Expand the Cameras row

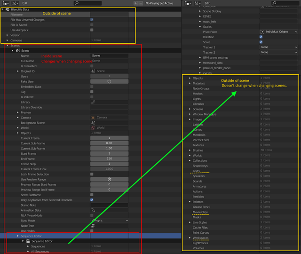pos(8,40)
